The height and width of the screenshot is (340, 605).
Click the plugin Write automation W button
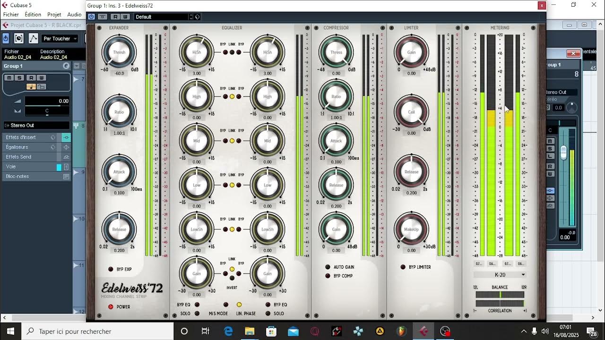pos(125,17)
